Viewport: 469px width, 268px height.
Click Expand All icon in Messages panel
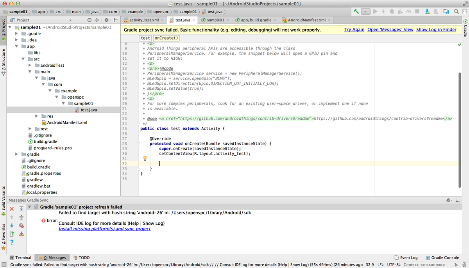point(21,209)
